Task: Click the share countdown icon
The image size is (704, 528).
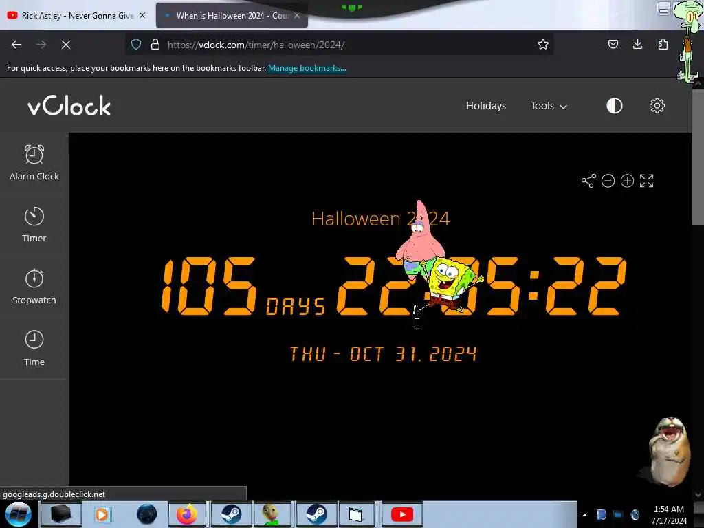Action: (588, 181)
